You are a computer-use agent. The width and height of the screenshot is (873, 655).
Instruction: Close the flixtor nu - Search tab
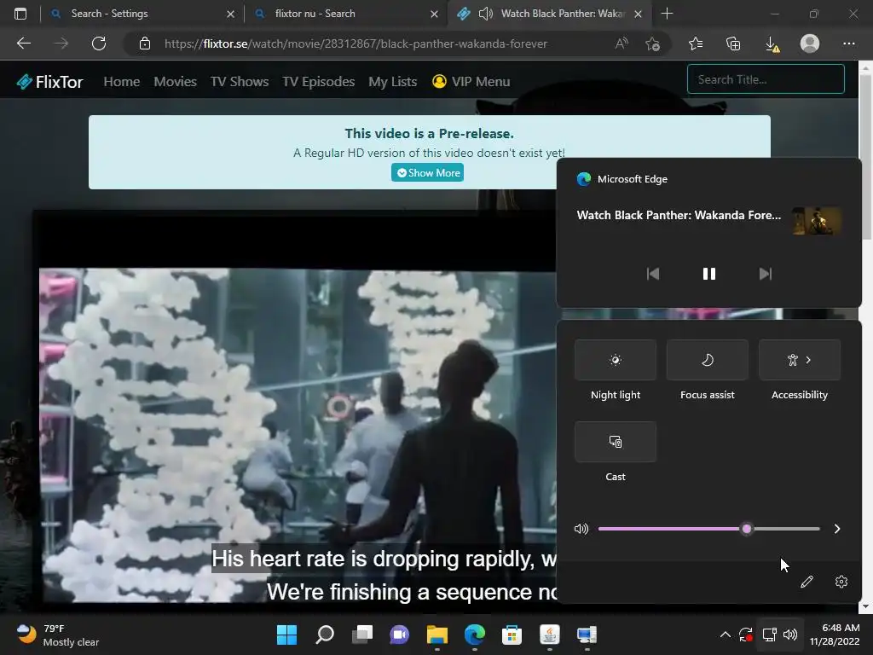tap(434, 14)
